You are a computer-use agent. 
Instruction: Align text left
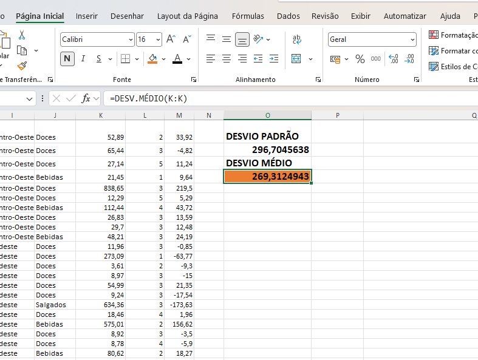(x=211, y=58)
